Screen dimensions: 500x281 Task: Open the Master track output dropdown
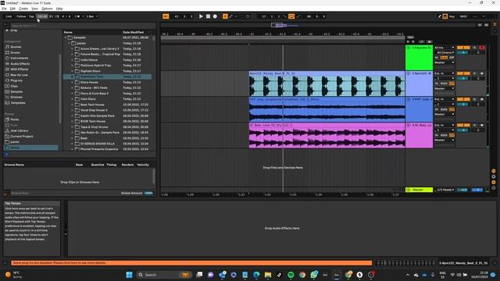(445, 190)
